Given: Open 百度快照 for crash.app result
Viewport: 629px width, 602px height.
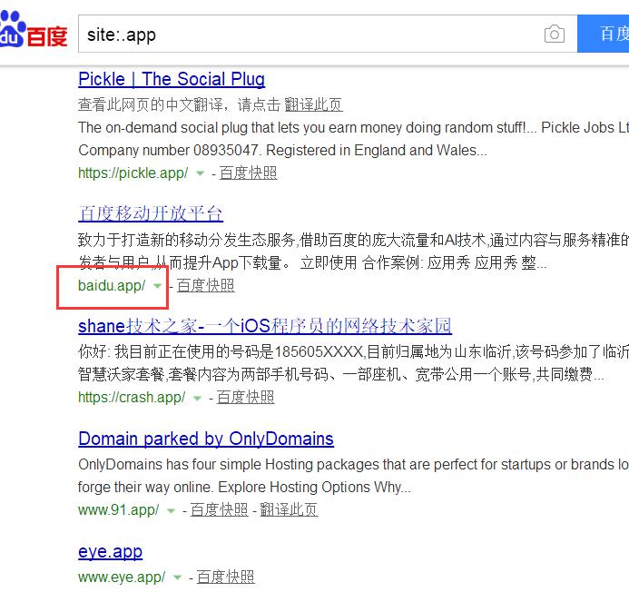Looking at the screenshot, I should [x=245, y=398].
